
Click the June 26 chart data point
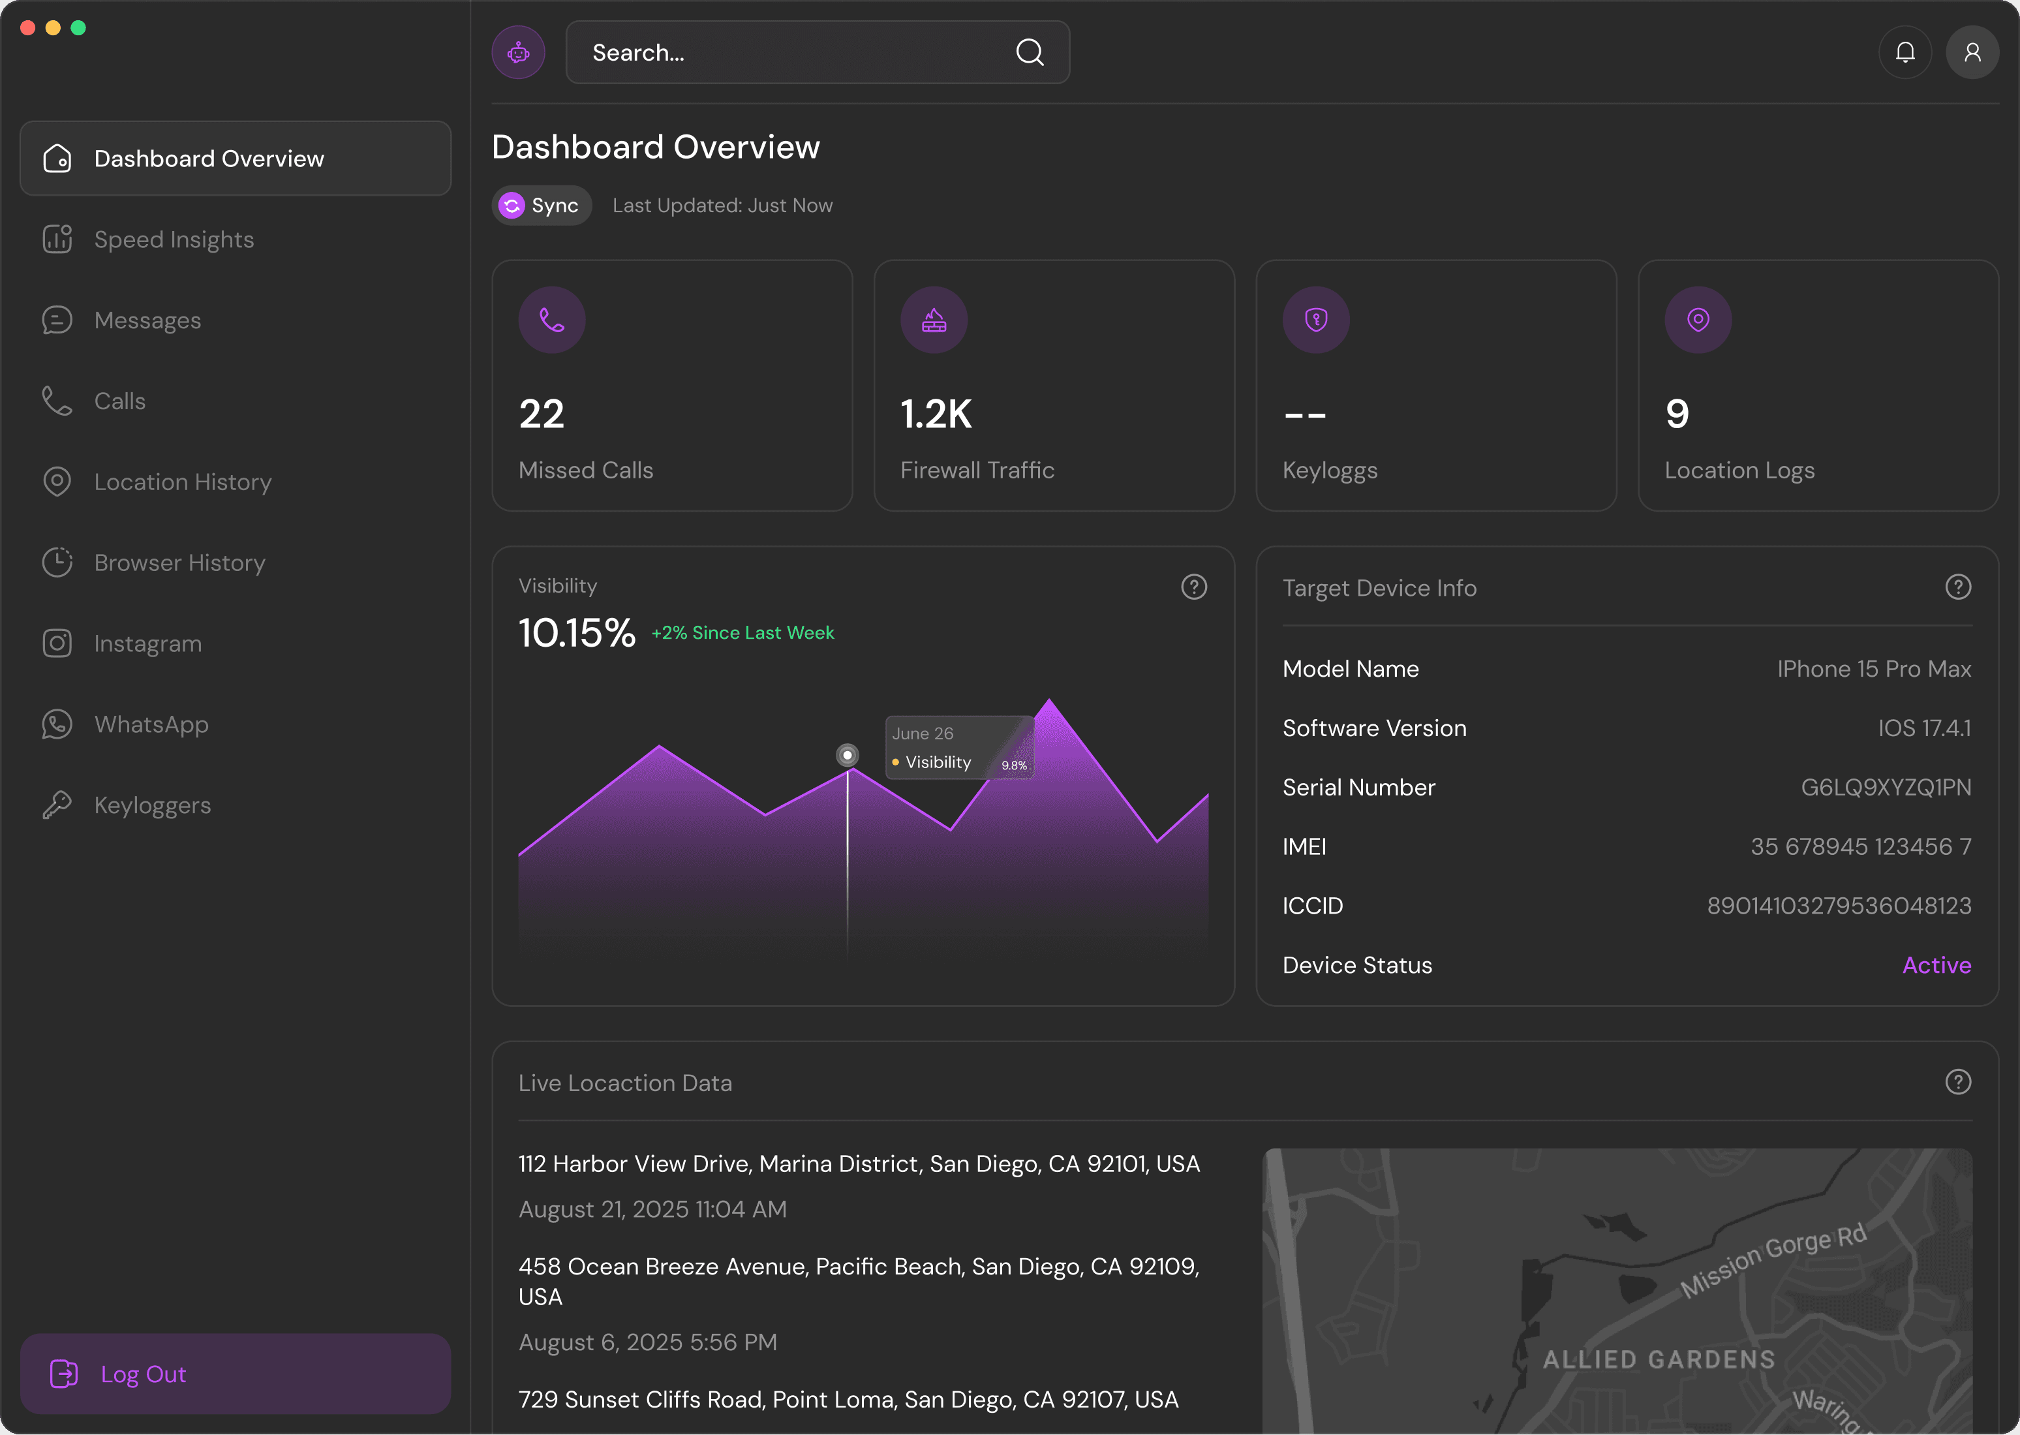[x=847, y=756]
